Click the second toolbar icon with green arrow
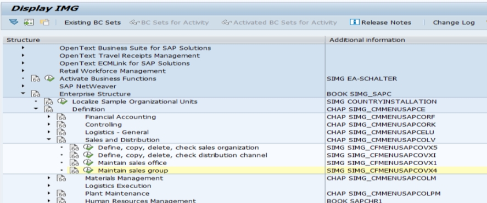The width and height of the screenshot is (487, 203). coord(29,22)
